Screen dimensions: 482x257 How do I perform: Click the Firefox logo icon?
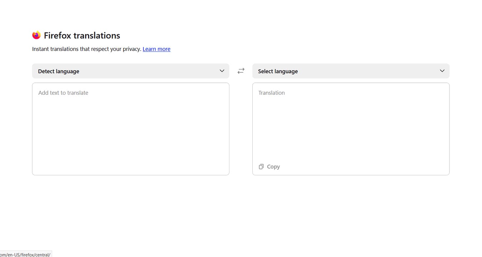(x=36, y=35)
